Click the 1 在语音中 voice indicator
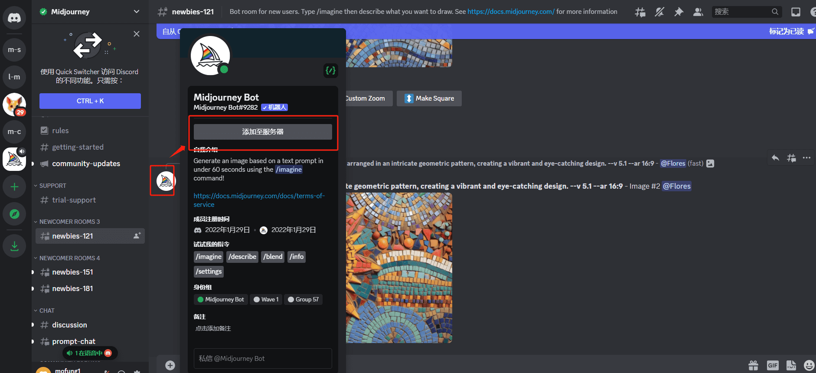The height and width of the screenshot is (373, 816). tap(90, 353)
